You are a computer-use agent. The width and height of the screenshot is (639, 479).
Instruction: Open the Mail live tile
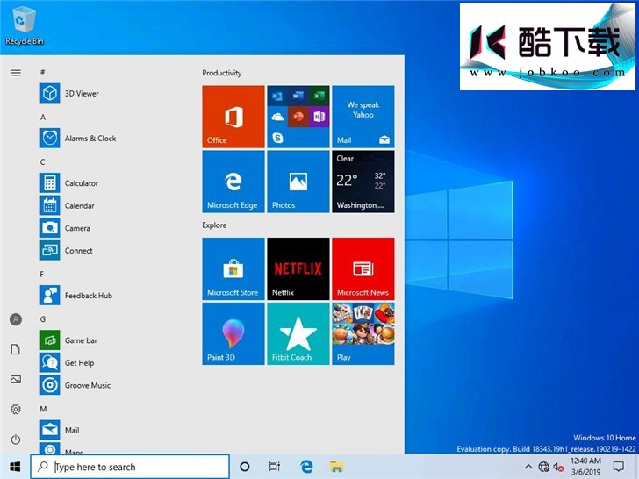pos(363,117)
